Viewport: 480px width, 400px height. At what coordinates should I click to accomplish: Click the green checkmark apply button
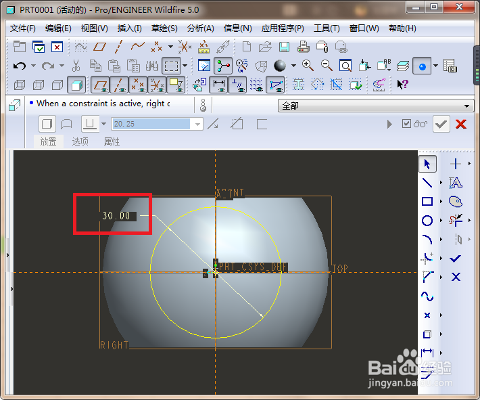(441, 124)
